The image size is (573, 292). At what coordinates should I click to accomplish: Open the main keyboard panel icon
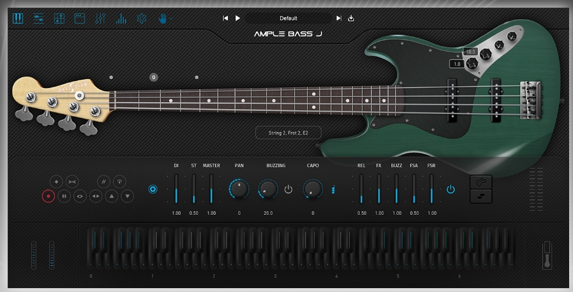(18, 18)
